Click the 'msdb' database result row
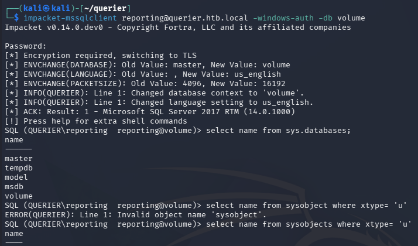This screenshot has width=418, height=246. [x=14, y=186]
